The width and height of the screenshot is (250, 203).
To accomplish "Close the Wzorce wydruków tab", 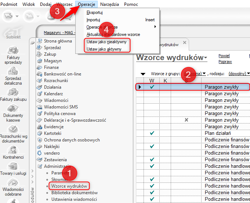I will point(184,43).
